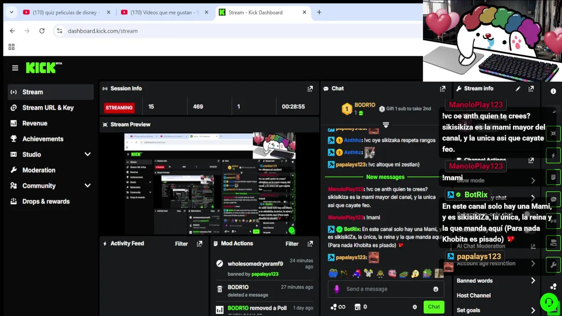562x316 pixels.
Task: Click follower count 469
Action: [198, 107]
